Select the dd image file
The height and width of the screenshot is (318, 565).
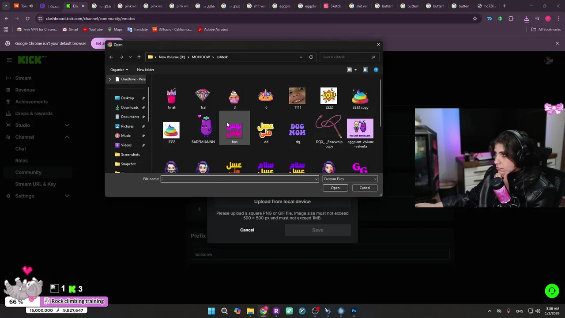266,132
